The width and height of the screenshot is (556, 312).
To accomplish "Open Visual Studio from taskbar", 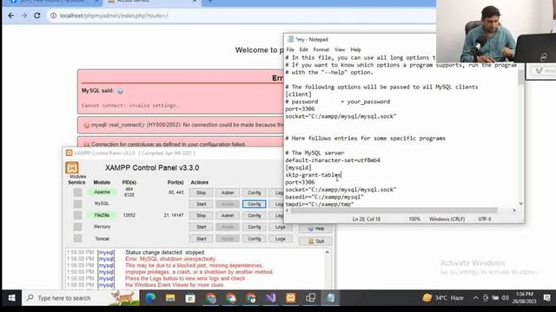I will (x=270, y=298).
